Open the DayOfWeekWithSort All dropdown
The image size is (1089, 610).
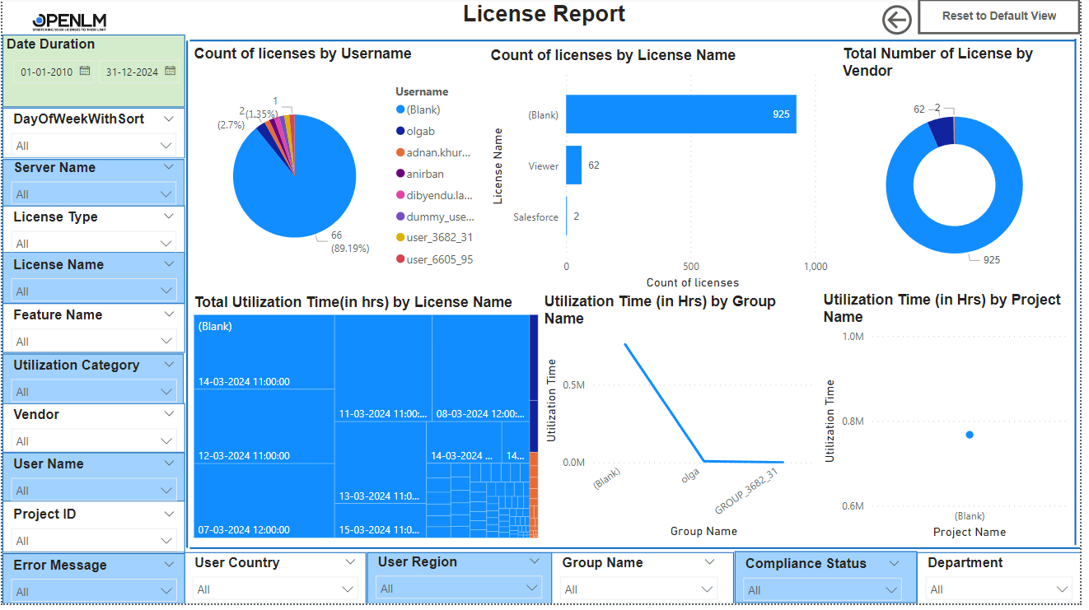[x=95, y=146]
